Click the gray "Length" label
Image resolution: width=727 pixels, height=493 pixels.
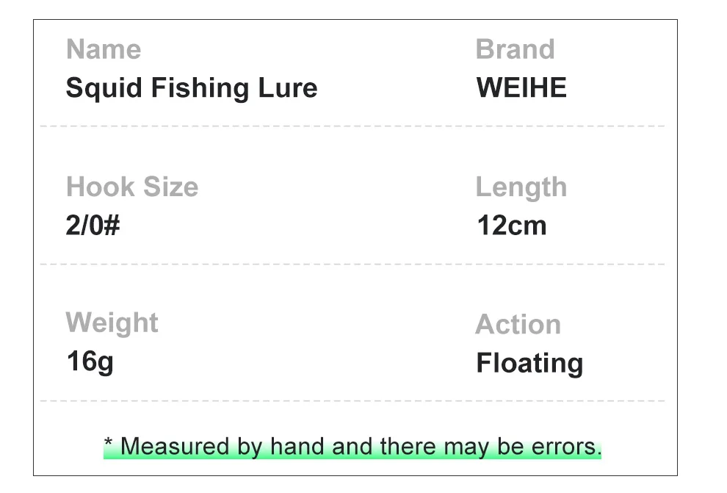click(521, 187)
